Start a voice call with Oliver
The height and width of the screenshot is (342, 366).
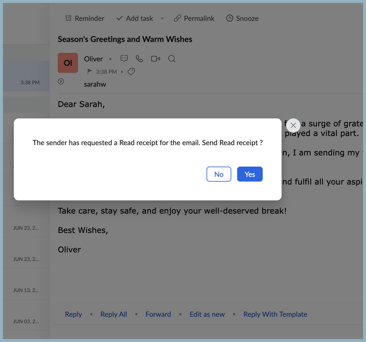pyautogui.click(x=139, y=58)
